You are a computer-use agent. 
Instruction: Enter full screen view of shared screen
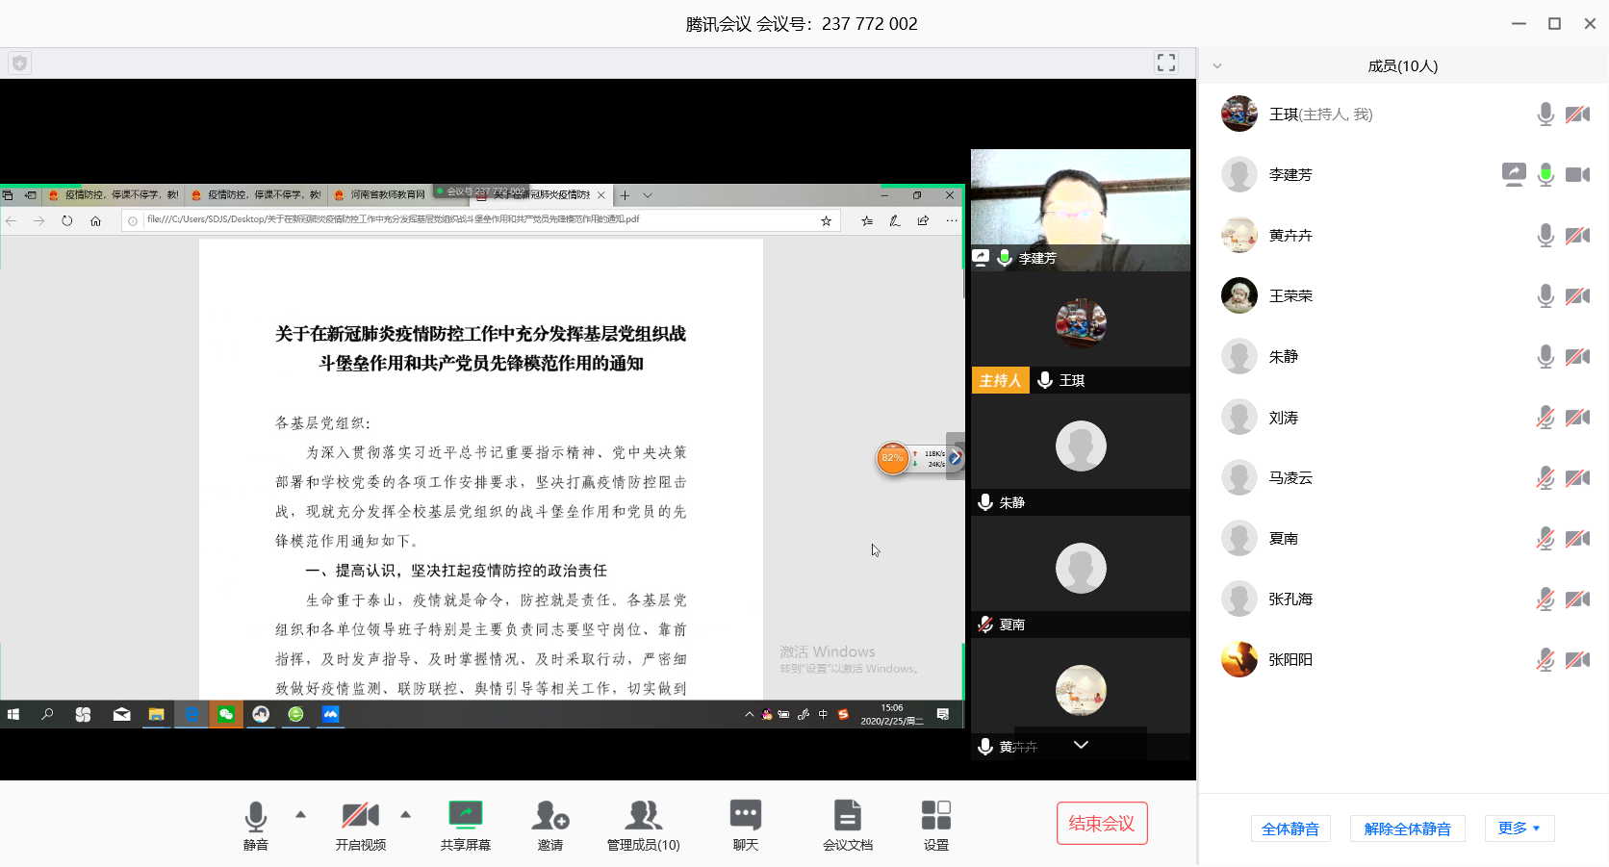pyautogui.click(x=1166, y=63)
